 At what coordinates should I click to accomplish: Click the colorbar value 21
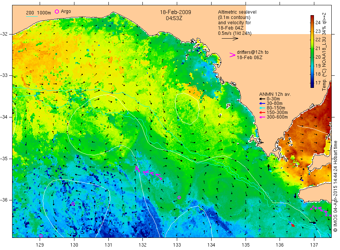click(318, 48)
